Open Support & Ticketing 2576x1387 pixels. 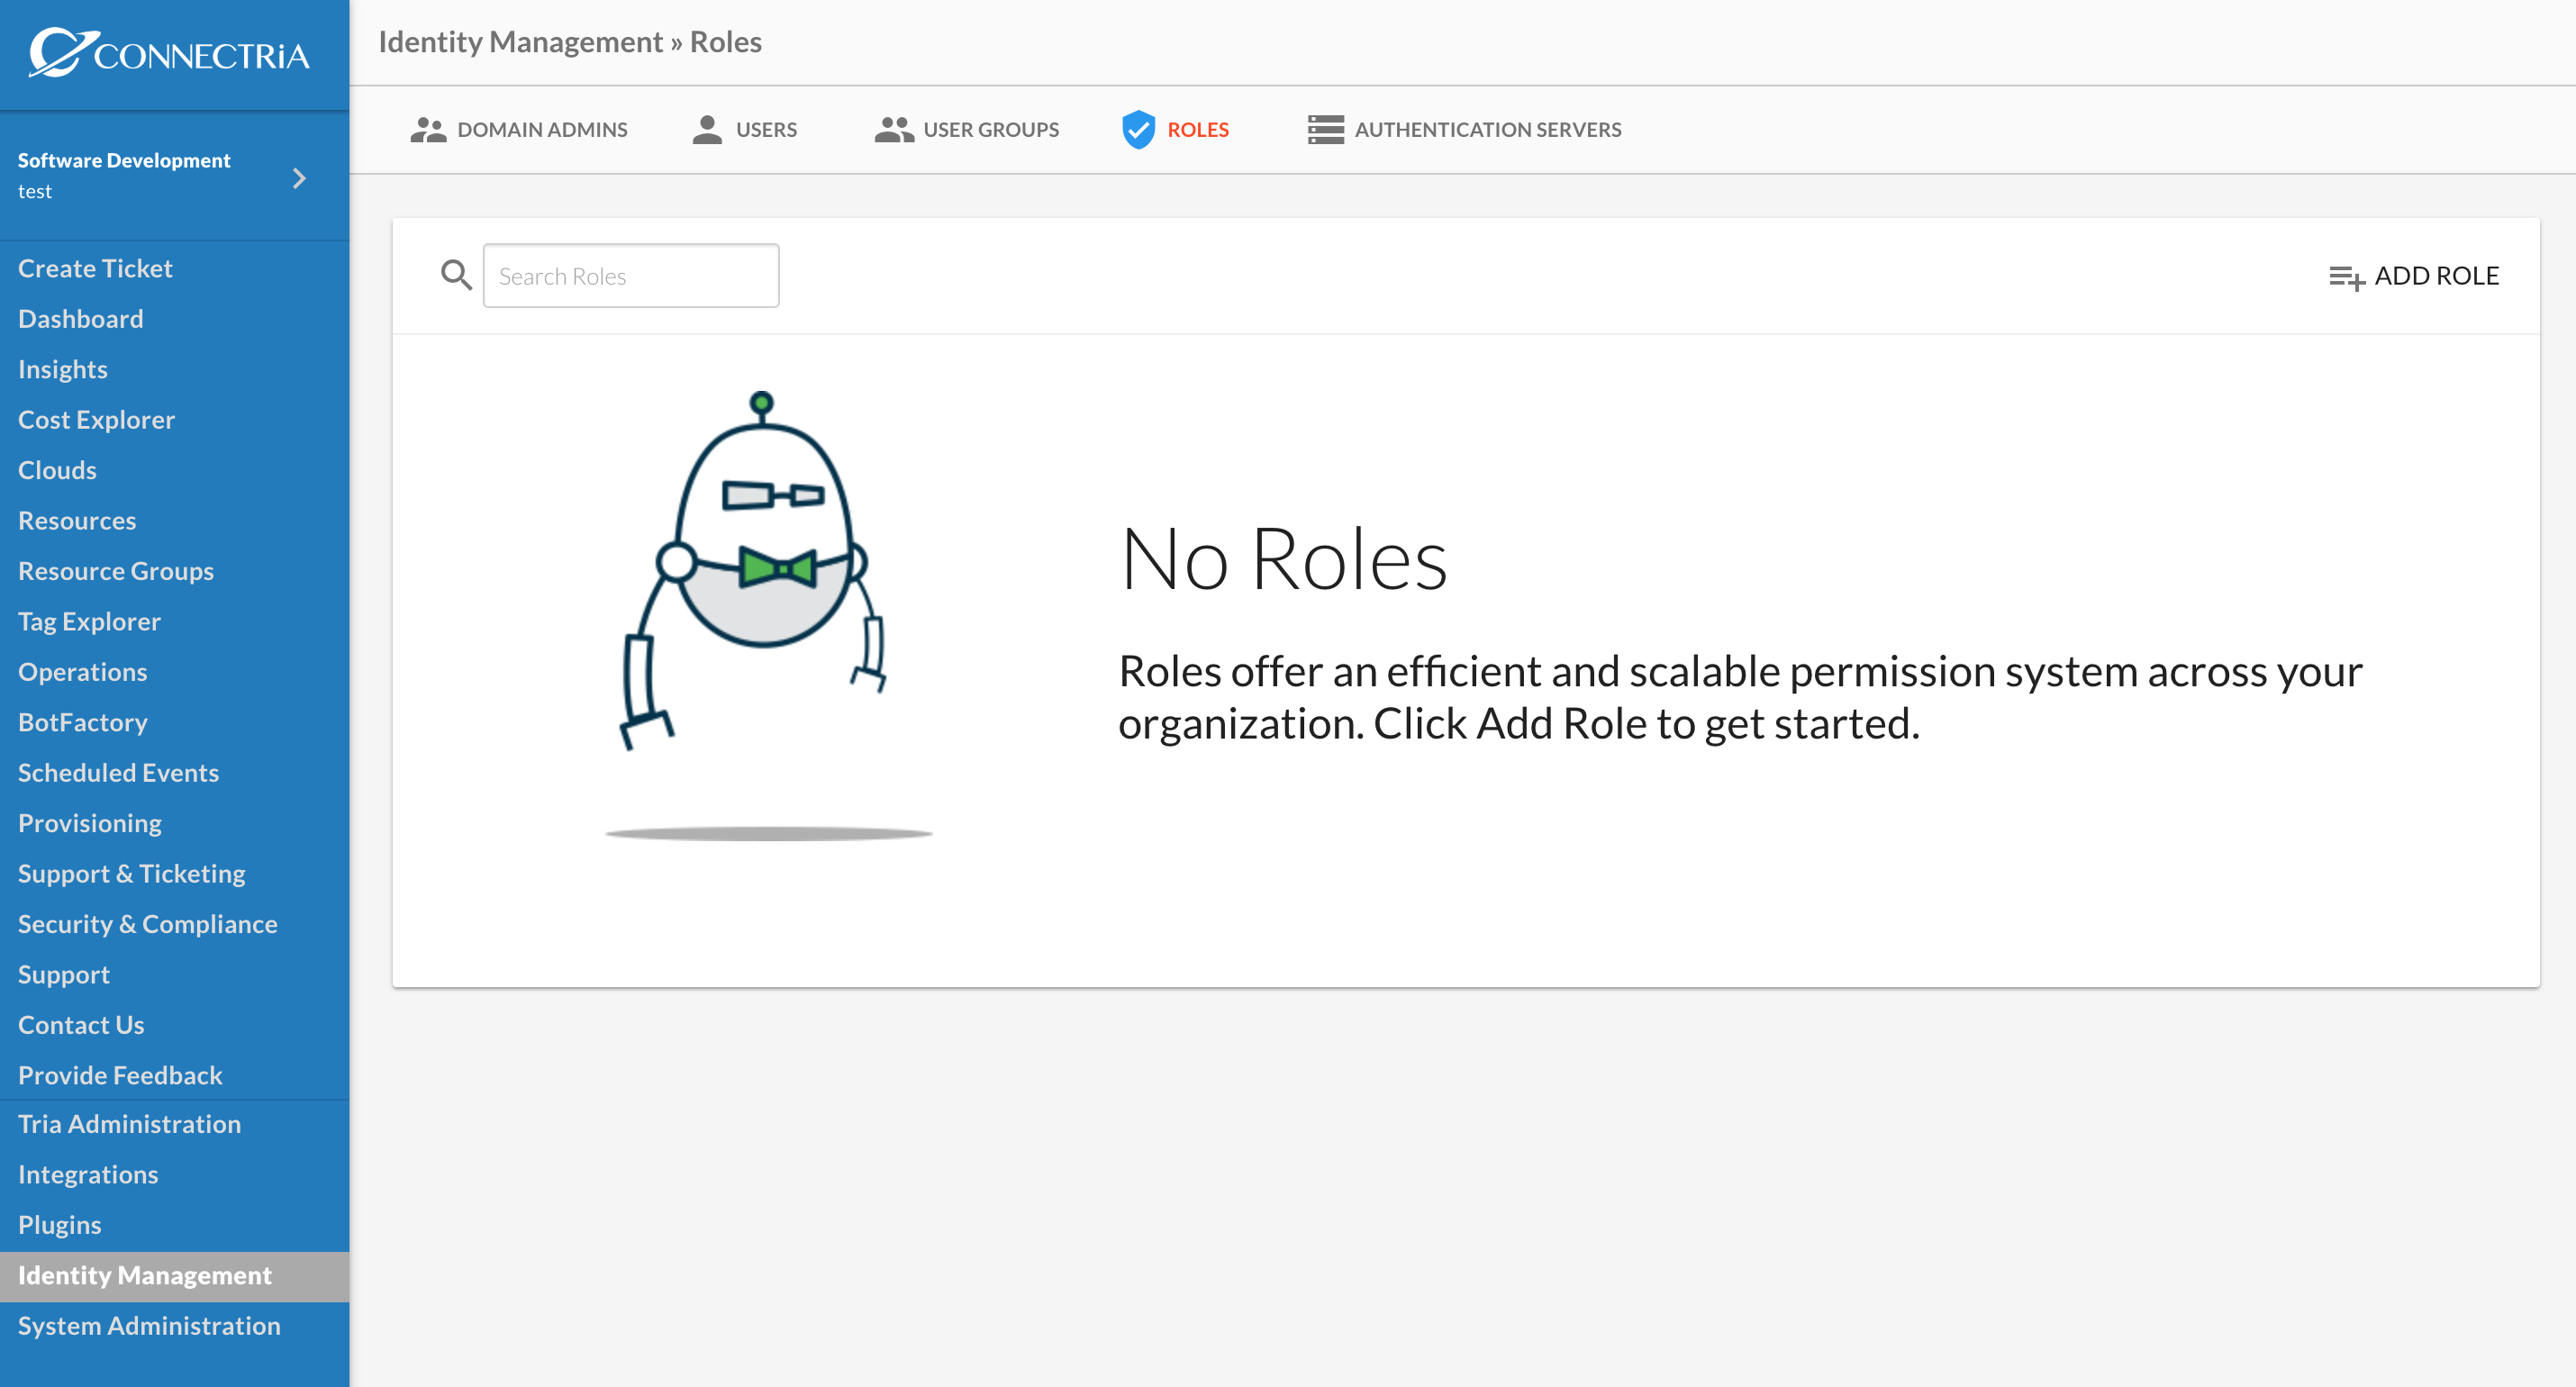pos(132,874)
